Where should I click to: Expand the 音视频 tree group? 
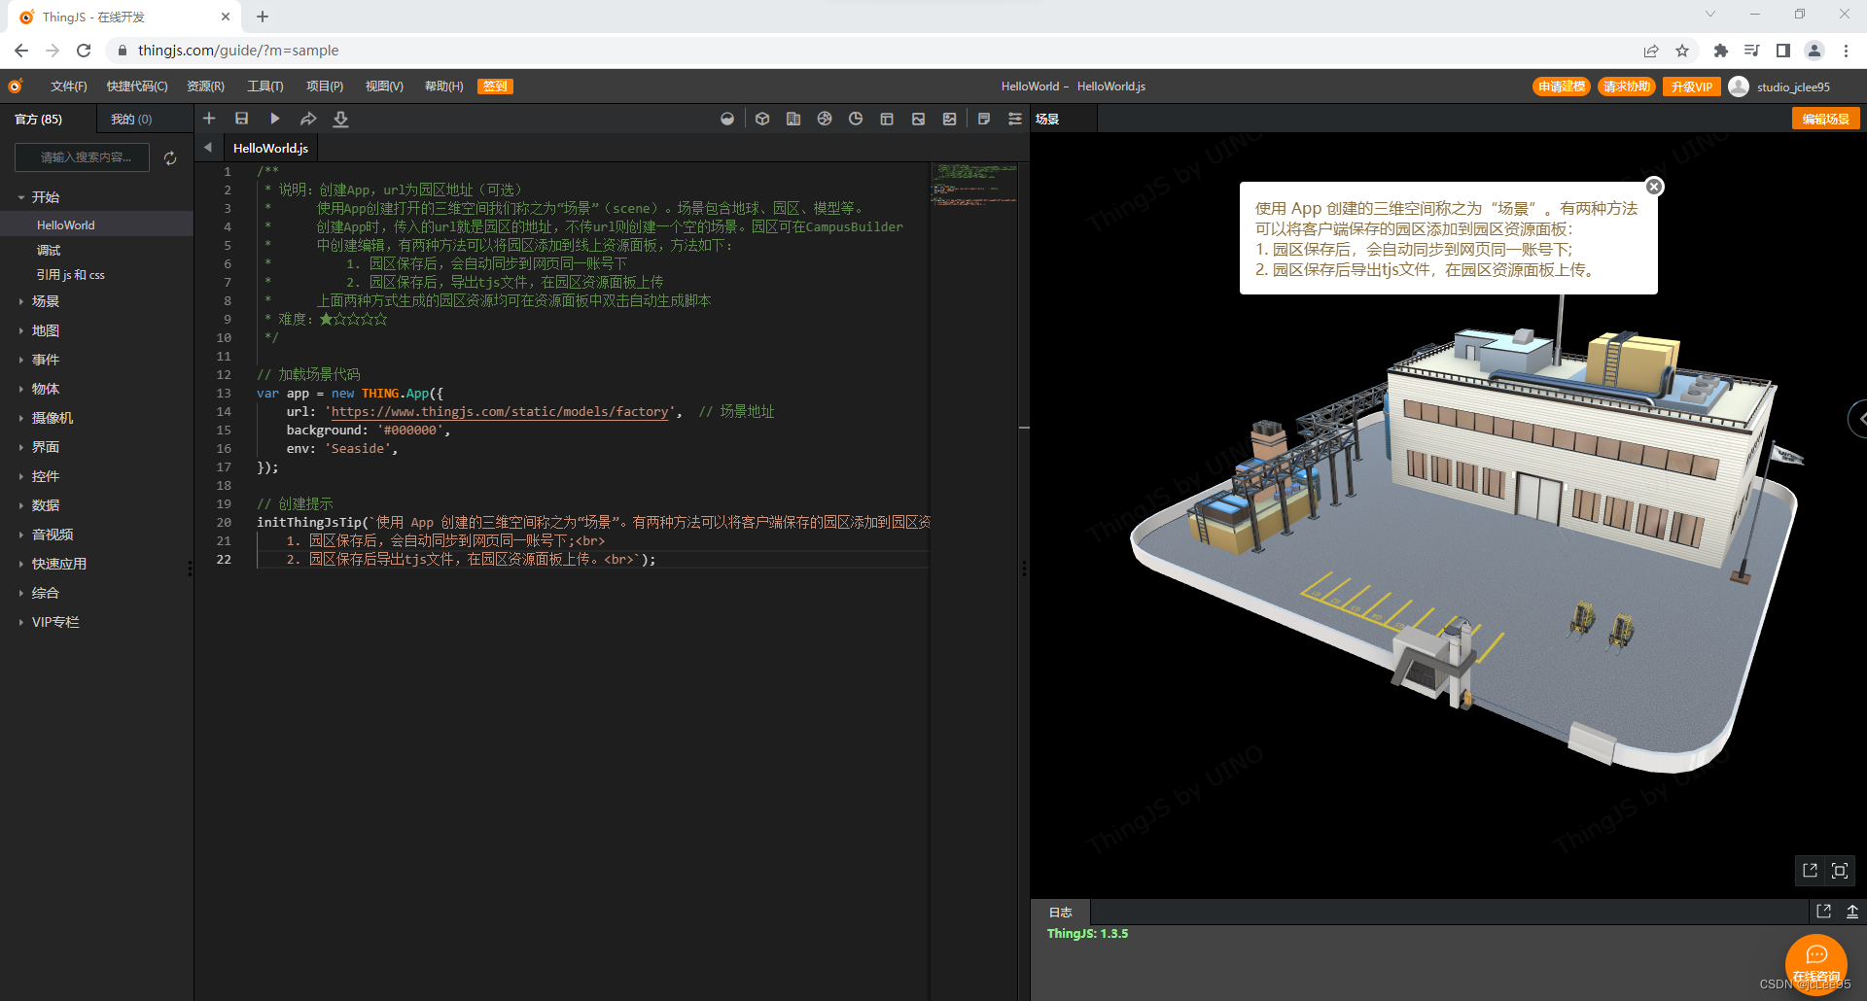(20, 535)
